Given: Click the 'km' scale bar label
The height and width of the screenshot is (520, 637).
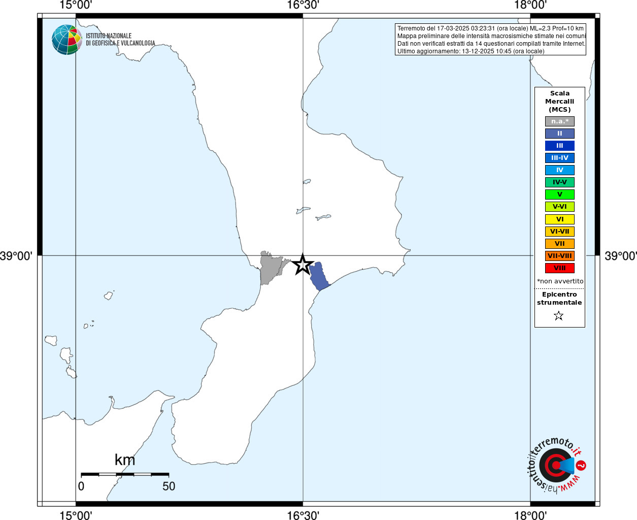Looking at the screenshot, I should point(125,460).
